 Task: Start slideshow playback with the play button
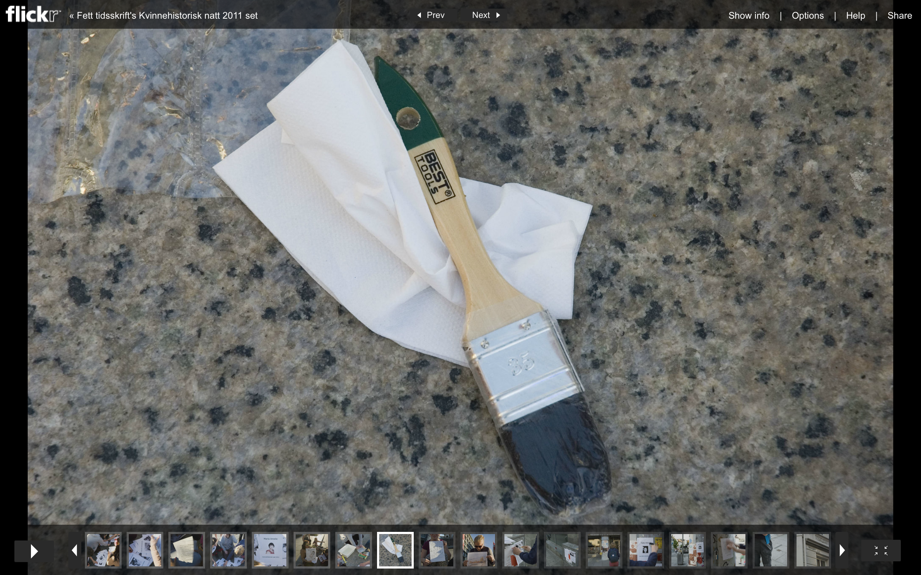pyautogui.click(x=34, y=551)
